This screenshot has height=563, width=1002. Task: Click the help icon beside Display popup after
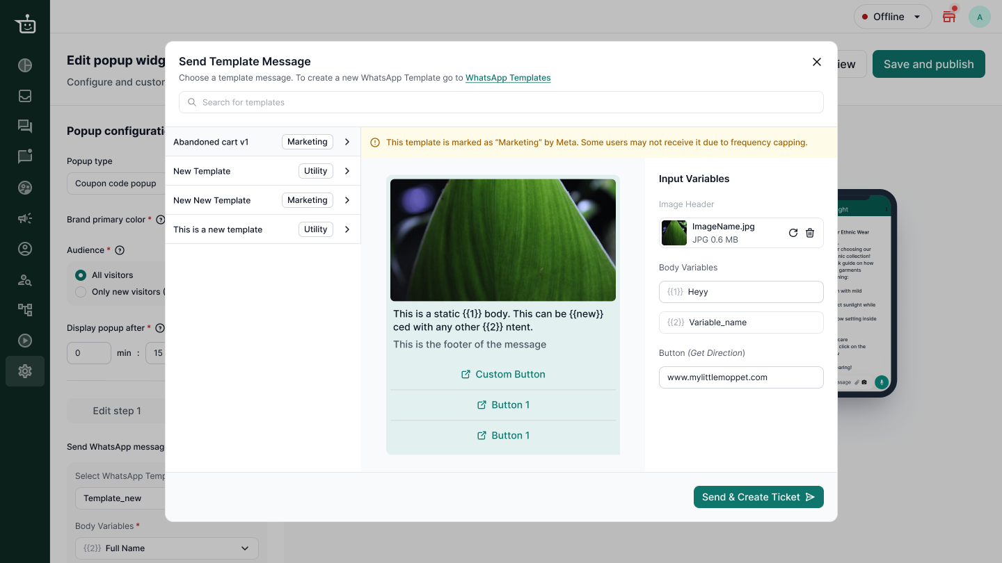click(x=159, y=328)
